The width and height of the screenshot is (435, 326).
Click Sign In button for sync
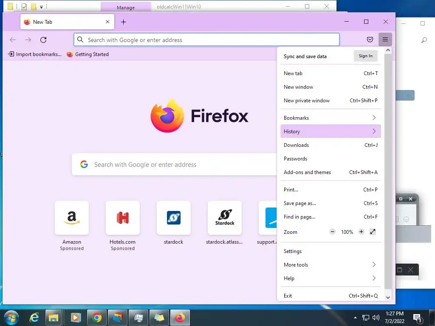365,56
